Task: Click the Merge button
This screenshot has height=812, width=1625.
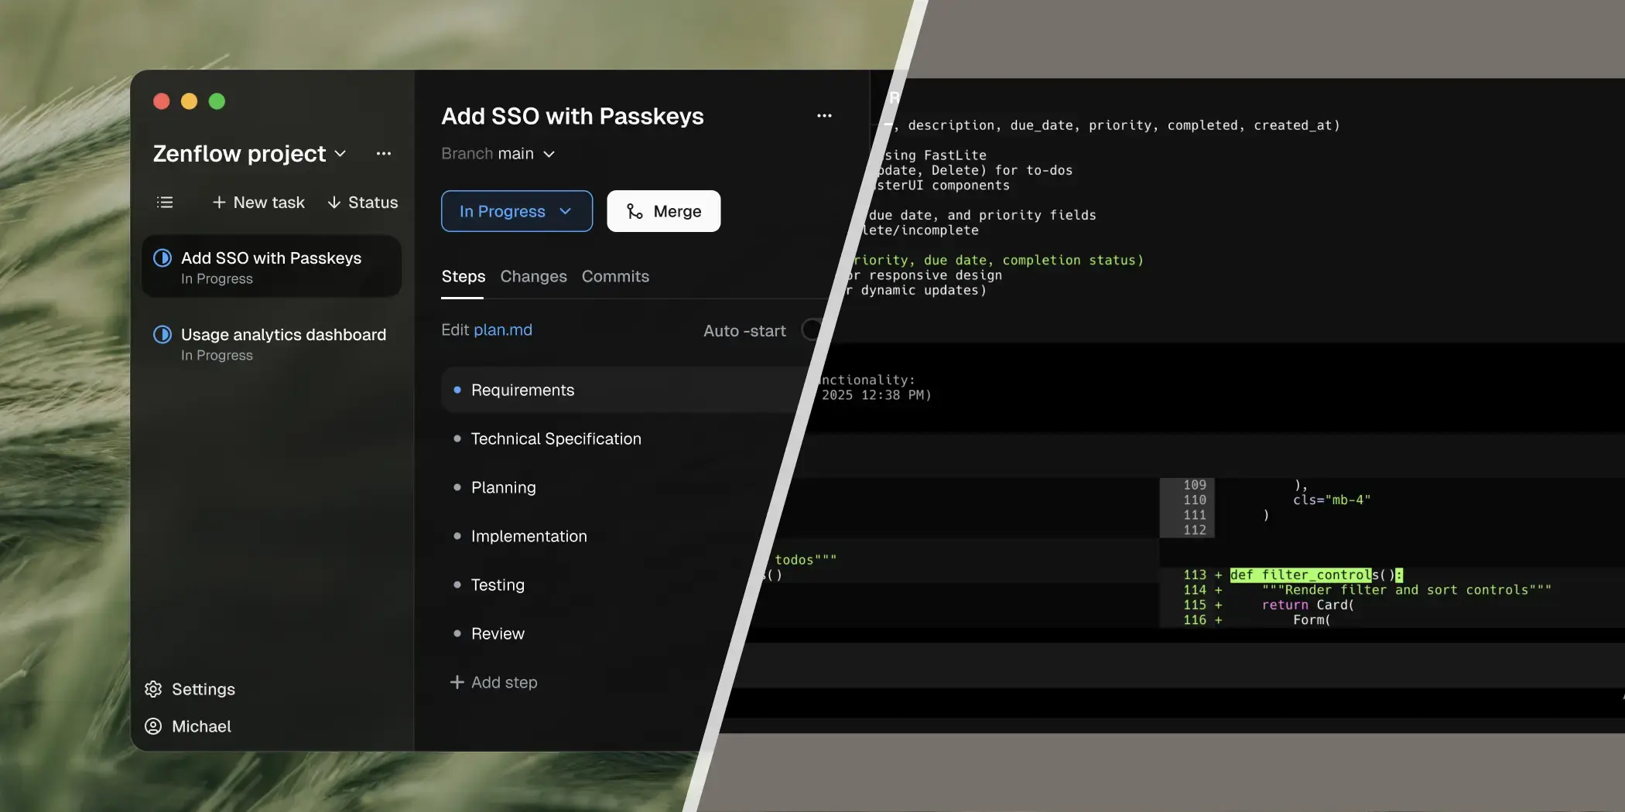Action: pos(662,210)
